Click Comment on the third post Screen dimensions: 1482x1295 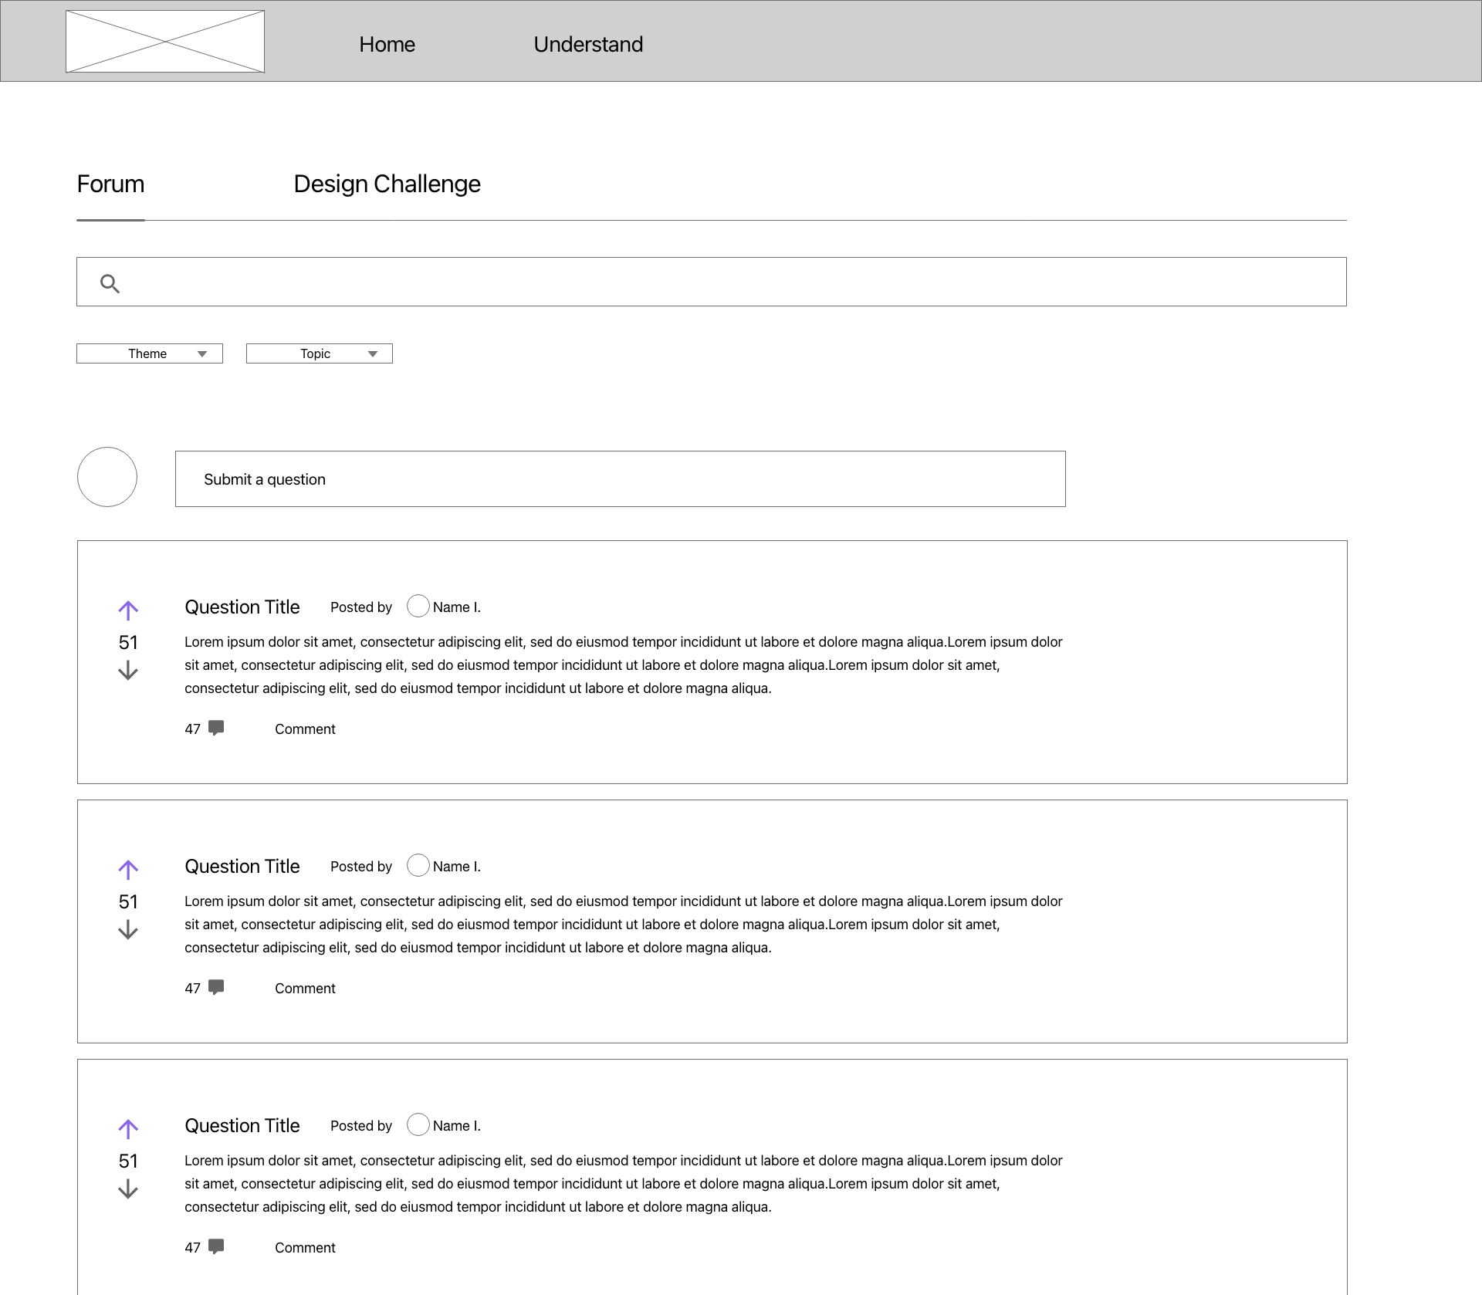click(305, 1248)
